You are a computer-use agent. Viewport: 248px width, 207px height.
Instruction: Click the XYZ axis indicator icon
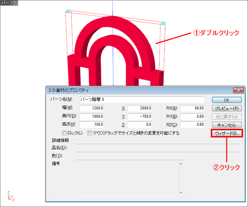[x=11, y=196]
